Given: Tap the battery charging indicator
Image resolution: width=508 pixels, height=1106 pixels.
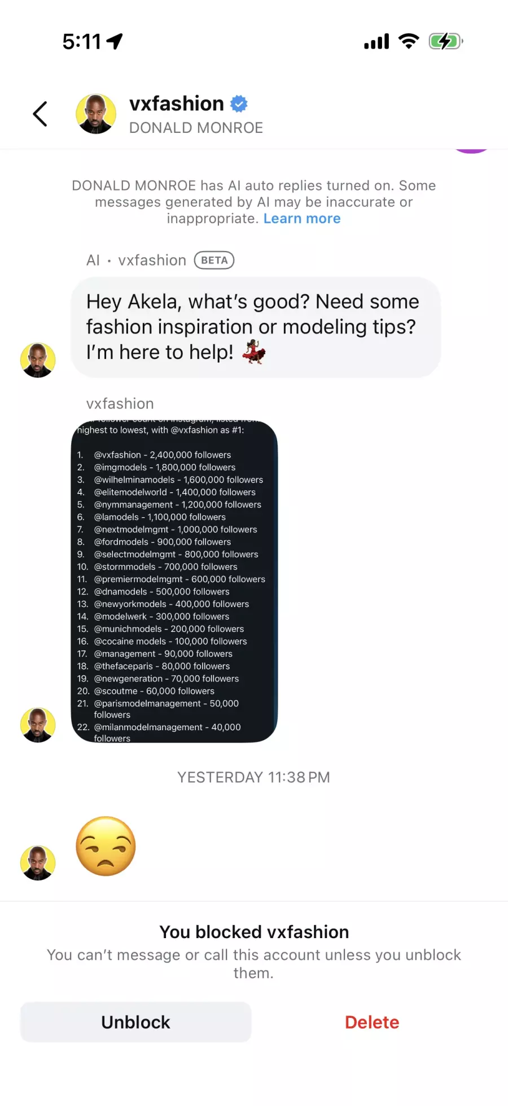Looking at the screenshot, I should 446,41.
